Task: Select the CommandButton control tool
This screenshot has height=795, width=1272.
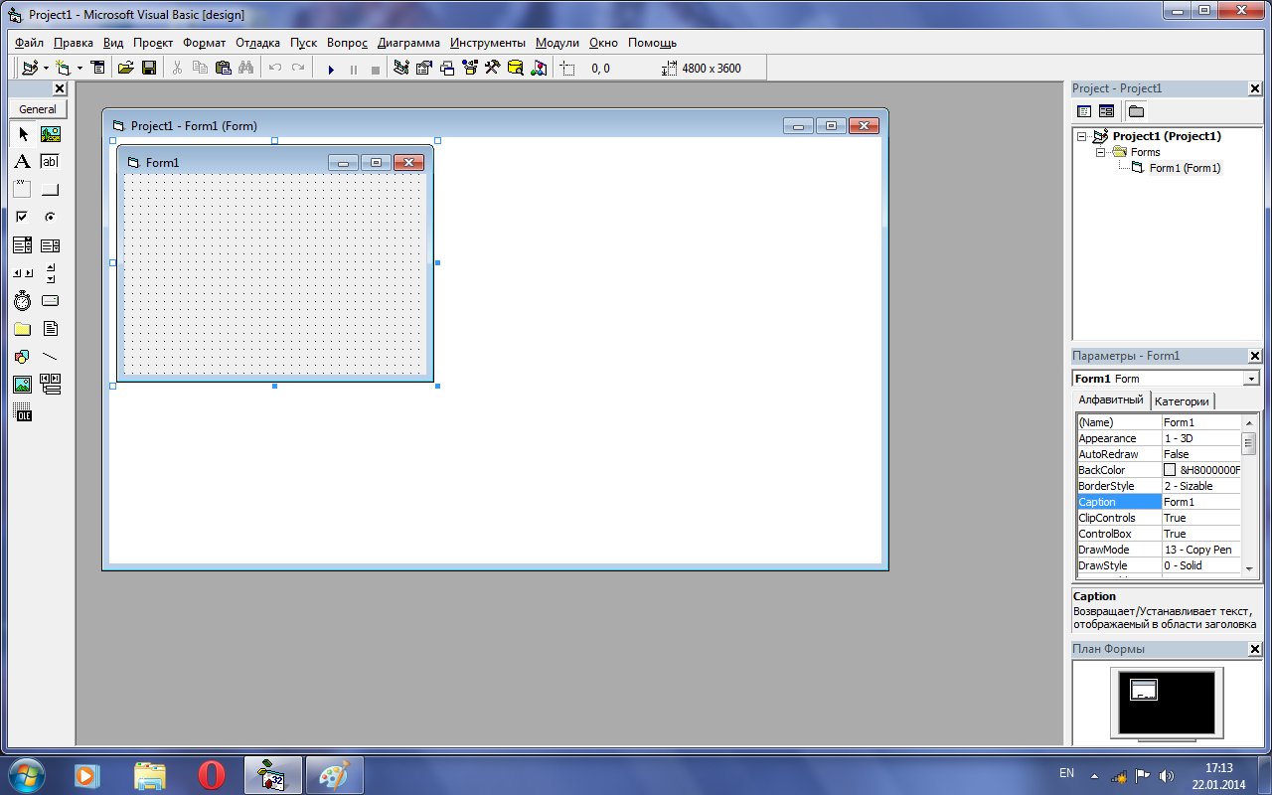Action: [x=51, y=189]
